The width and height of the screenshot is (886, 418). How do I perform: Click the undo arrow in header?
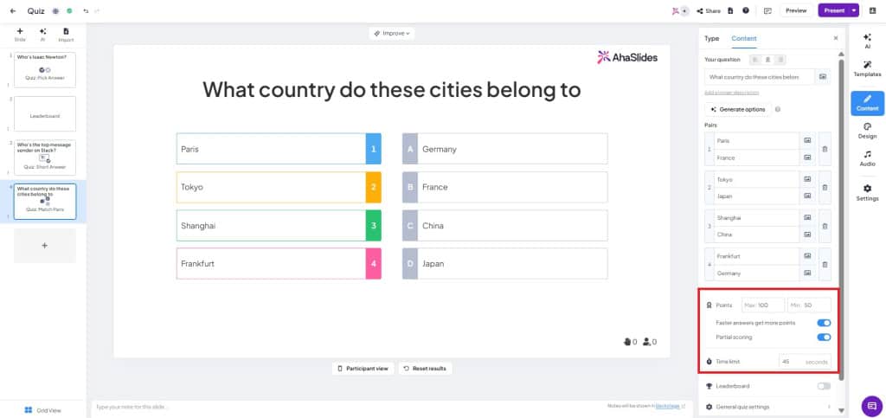click(86, 10)
